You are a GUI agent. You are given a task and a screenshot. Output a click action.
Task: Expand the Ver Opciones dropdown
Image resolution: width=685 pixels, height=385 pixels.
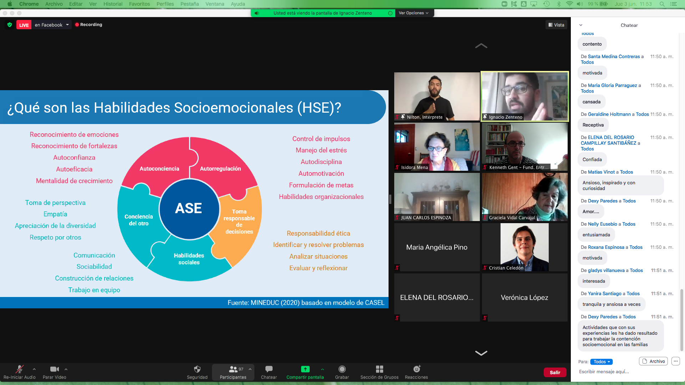click(414, 13)
